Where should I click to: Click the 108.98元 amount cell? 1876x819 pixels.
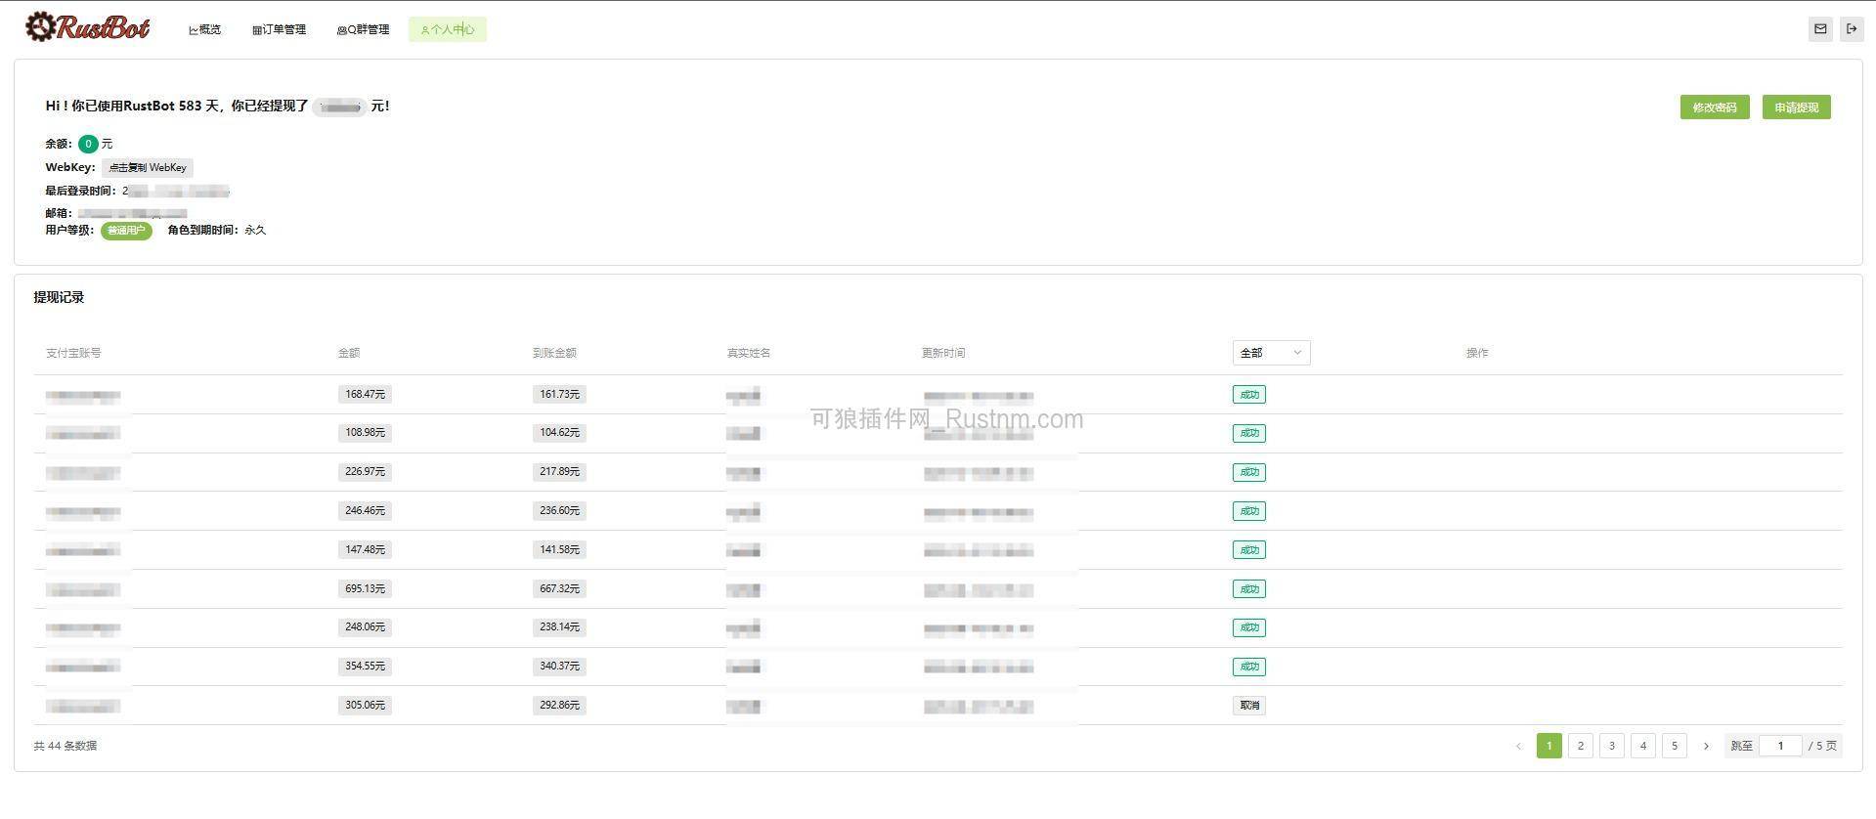(x=365, y=433)
